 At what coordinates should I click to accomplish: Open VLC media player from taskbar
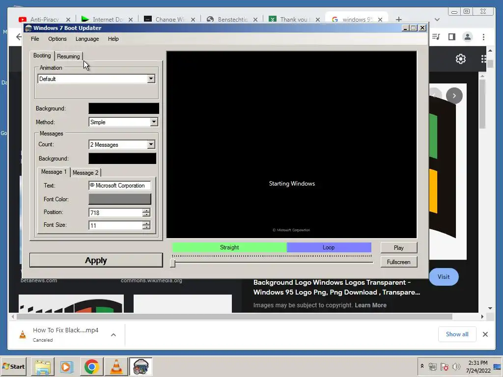[116, 367]
